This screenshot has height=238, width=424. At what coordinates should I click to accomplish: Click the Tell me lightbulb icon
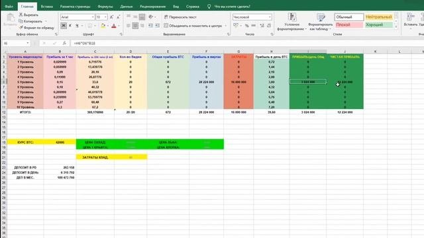[x=209, y=6]
